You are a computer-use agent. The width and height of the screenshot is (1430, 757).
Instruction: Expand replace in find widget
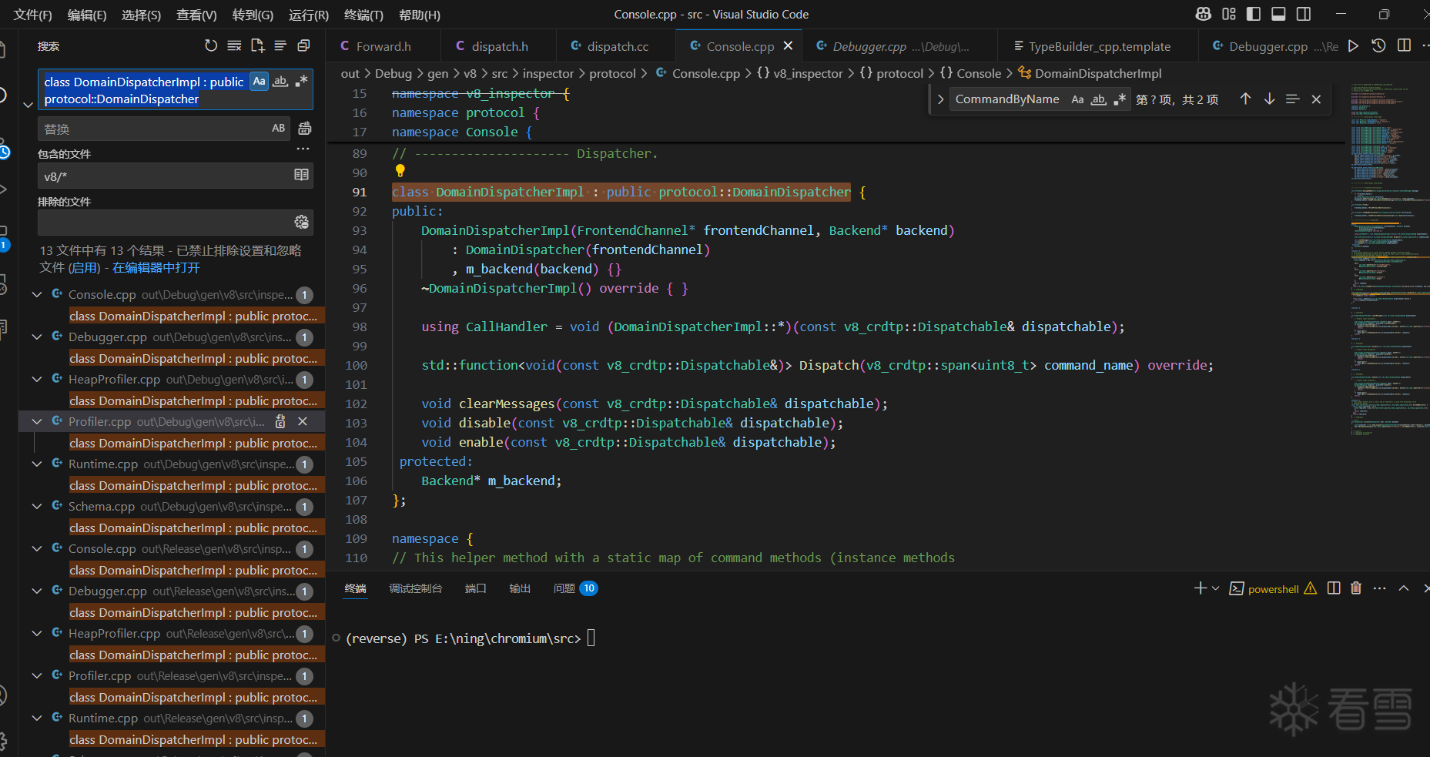[x=940, y=99]
